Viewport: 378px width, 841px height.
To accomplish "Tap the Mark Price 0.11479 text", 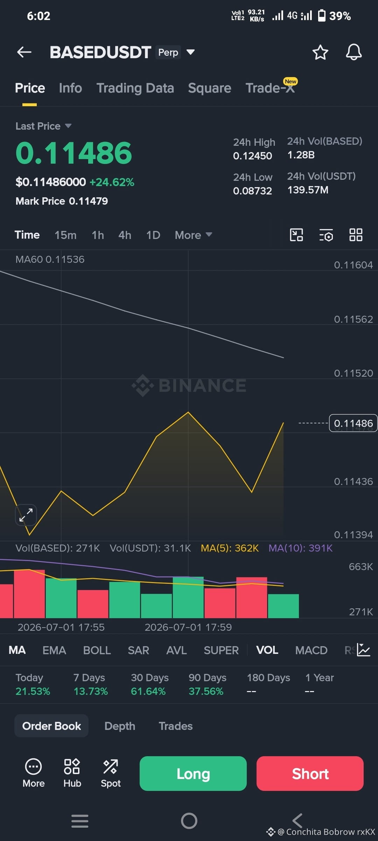I will pyautogui.click(x=62, y=201).
